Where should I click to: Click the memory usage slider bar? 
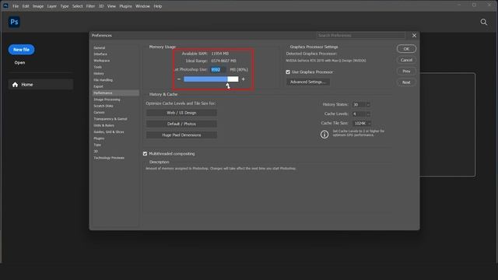(x=211, y=79)
